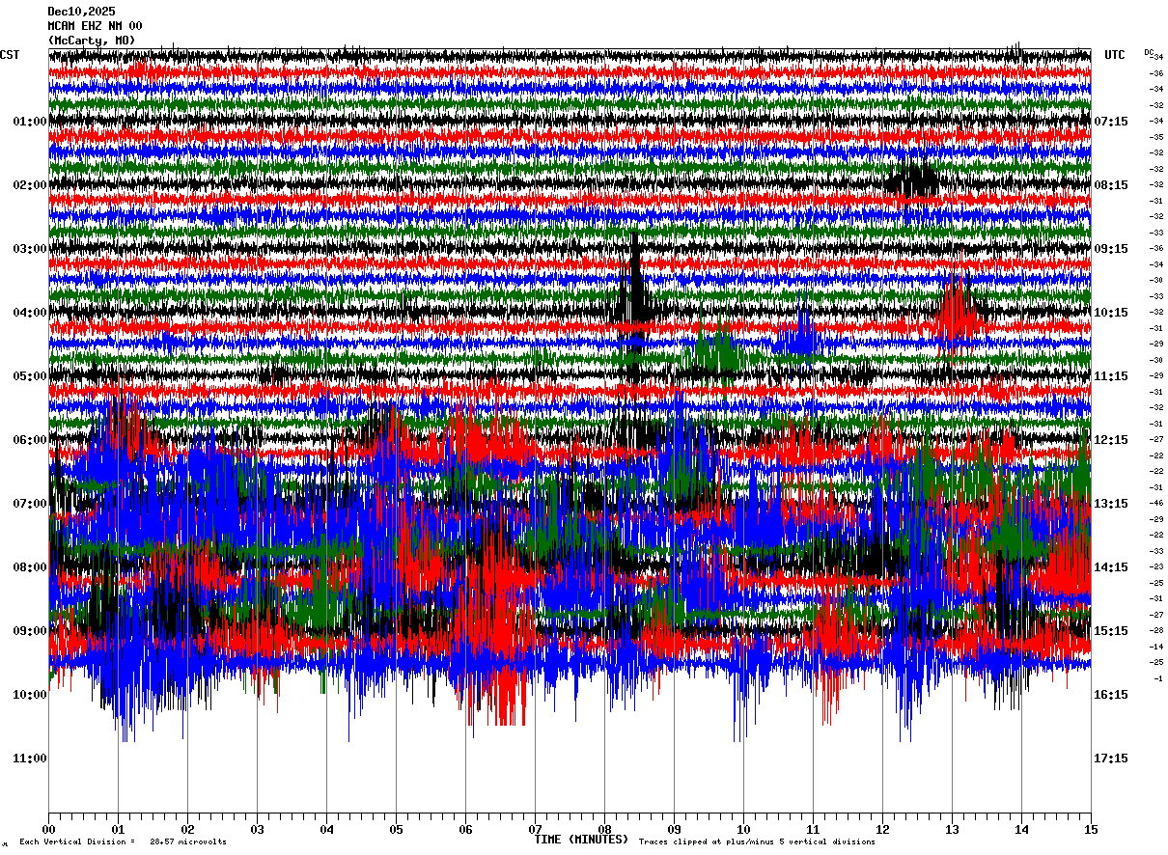This screenshot has width=1168, height=855.
Task: Click the 13:15 UTC time label
Action: [x=1111, y=504]
